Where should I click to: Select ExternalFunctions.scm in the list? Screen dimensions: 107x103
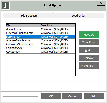point(41,33)
